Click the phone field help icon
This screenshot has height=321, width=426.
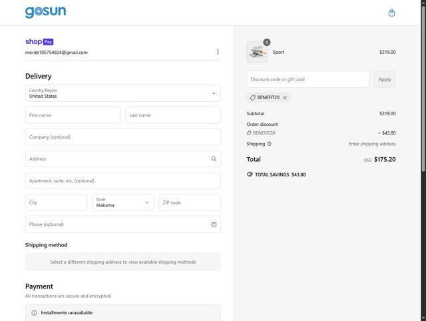(214, 224)
